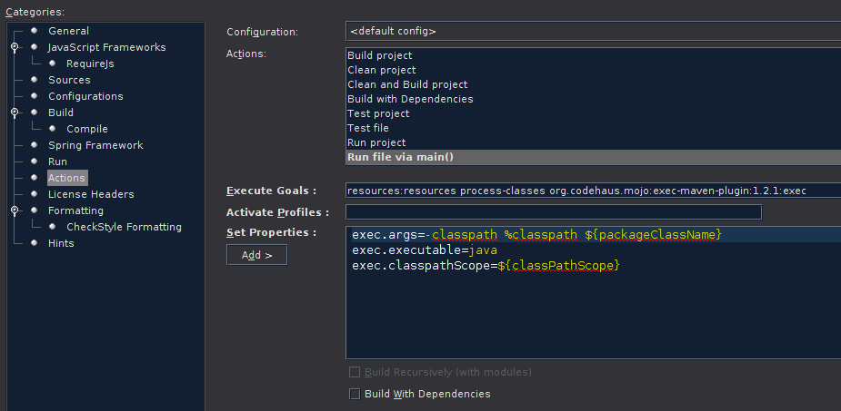Select Hints category

pyautogui.click(x=61, y=243)
